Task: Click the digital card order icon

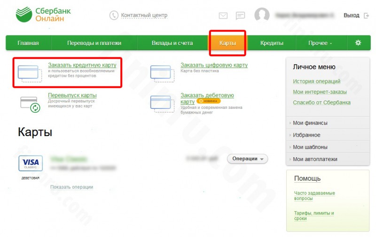Action: click(162, 74)
